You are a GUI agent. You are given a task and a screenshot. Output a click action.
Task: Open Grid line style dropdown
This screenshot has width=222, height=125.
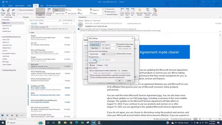[x=108, y=54]
